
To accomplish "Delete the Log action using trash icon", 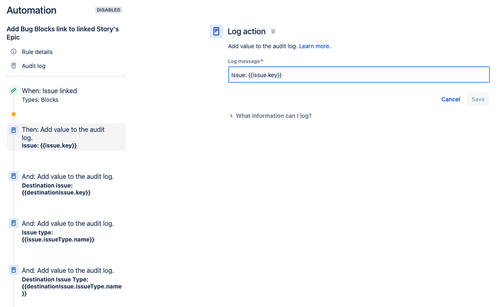I will point(273,31).
